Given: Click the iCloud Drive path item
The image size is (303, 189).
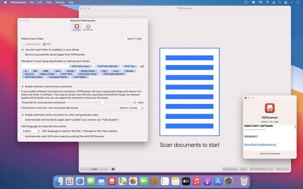Looking at the screenshot, I should (x=31, y=44).
